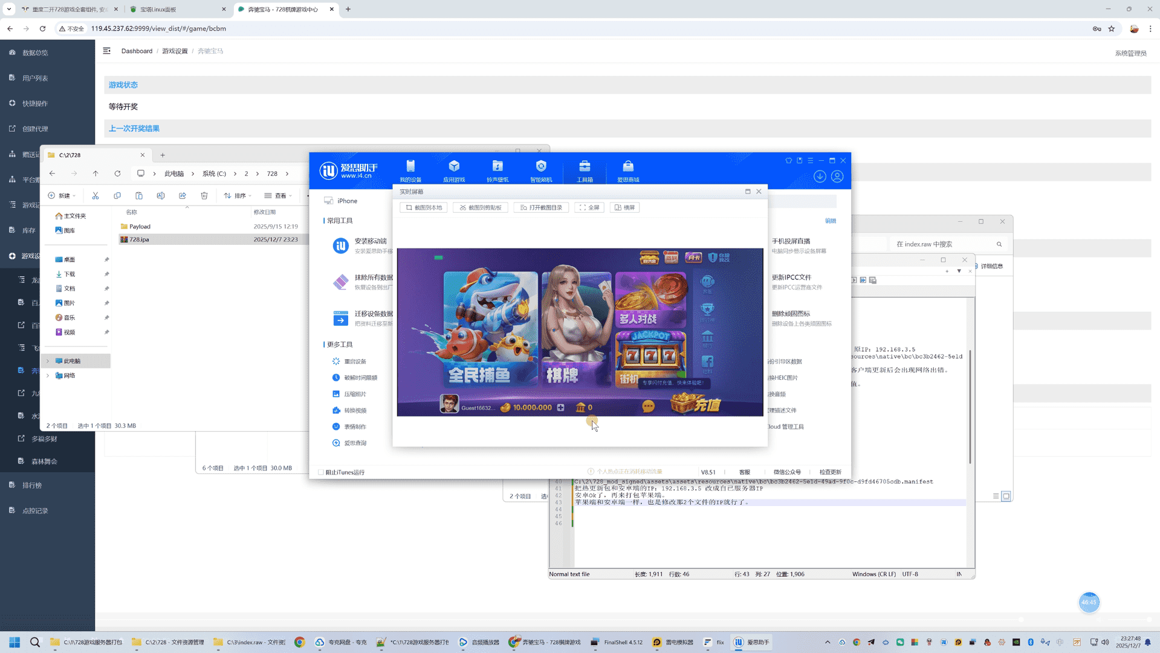Select 用户列表 in the left sidebar

[35, 78]
